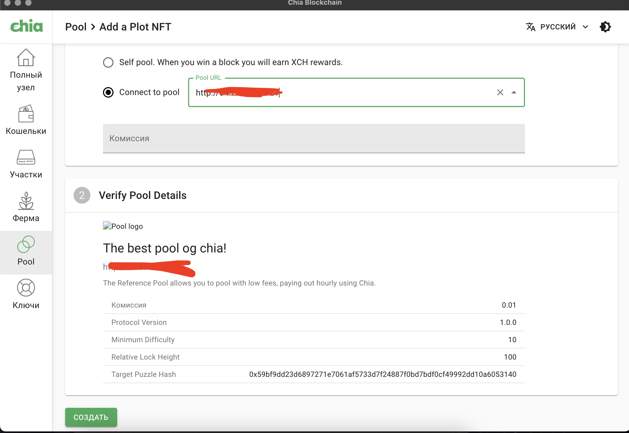Go back via Pool breadcrumb link
This screenshot has height=433, width=629.
click(76, 27)
